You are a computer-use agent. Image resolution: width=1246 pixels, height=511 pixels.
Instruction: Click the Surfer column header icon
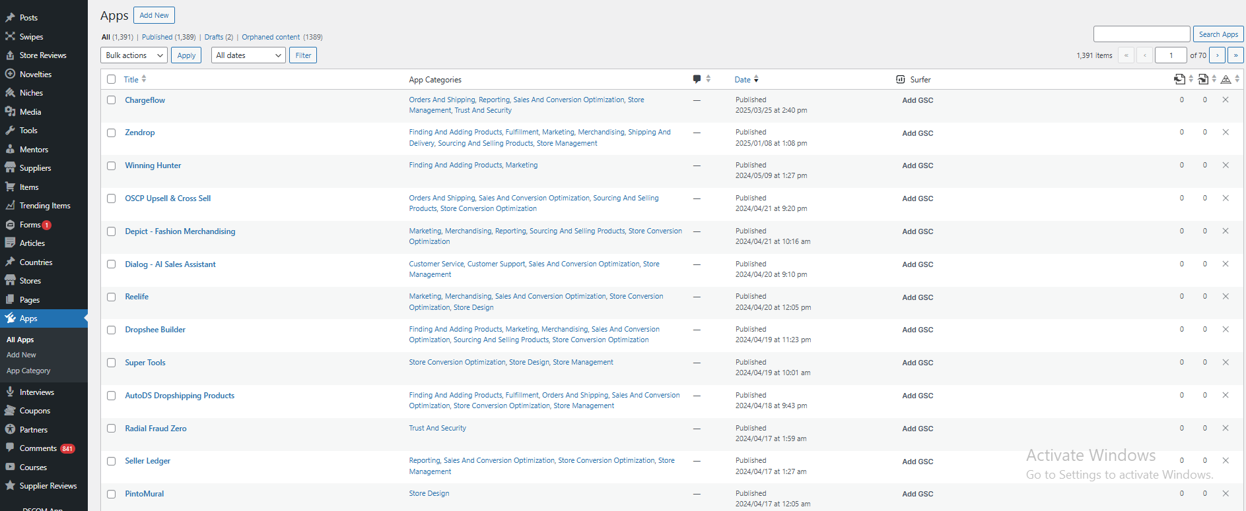pyautogui.click(x=900, y=79)
